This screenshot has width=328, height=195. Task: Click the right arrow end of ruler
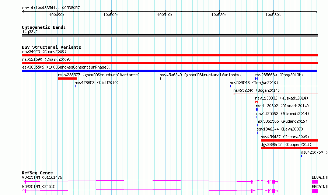pos(317,11)
